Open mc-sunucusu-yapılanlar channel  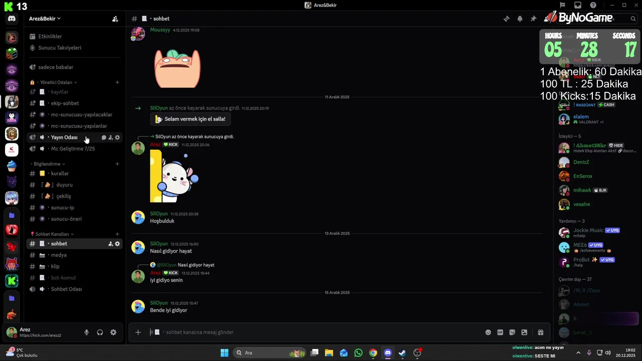[75, 126]
